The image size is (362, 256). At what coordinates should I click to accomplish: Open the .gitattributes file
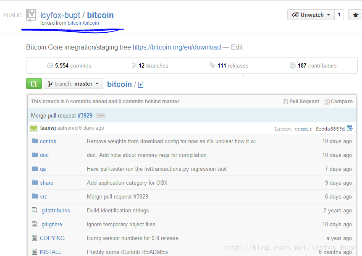coord(55,211)
